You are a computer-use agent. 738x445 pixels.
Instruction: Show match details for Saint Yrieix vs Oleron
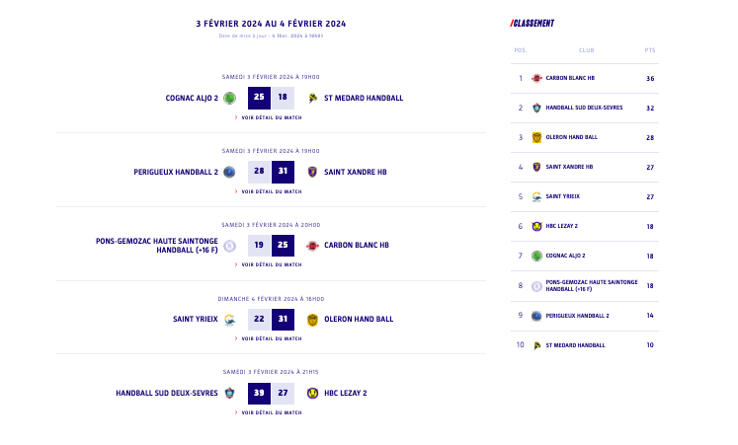(271, 338)
